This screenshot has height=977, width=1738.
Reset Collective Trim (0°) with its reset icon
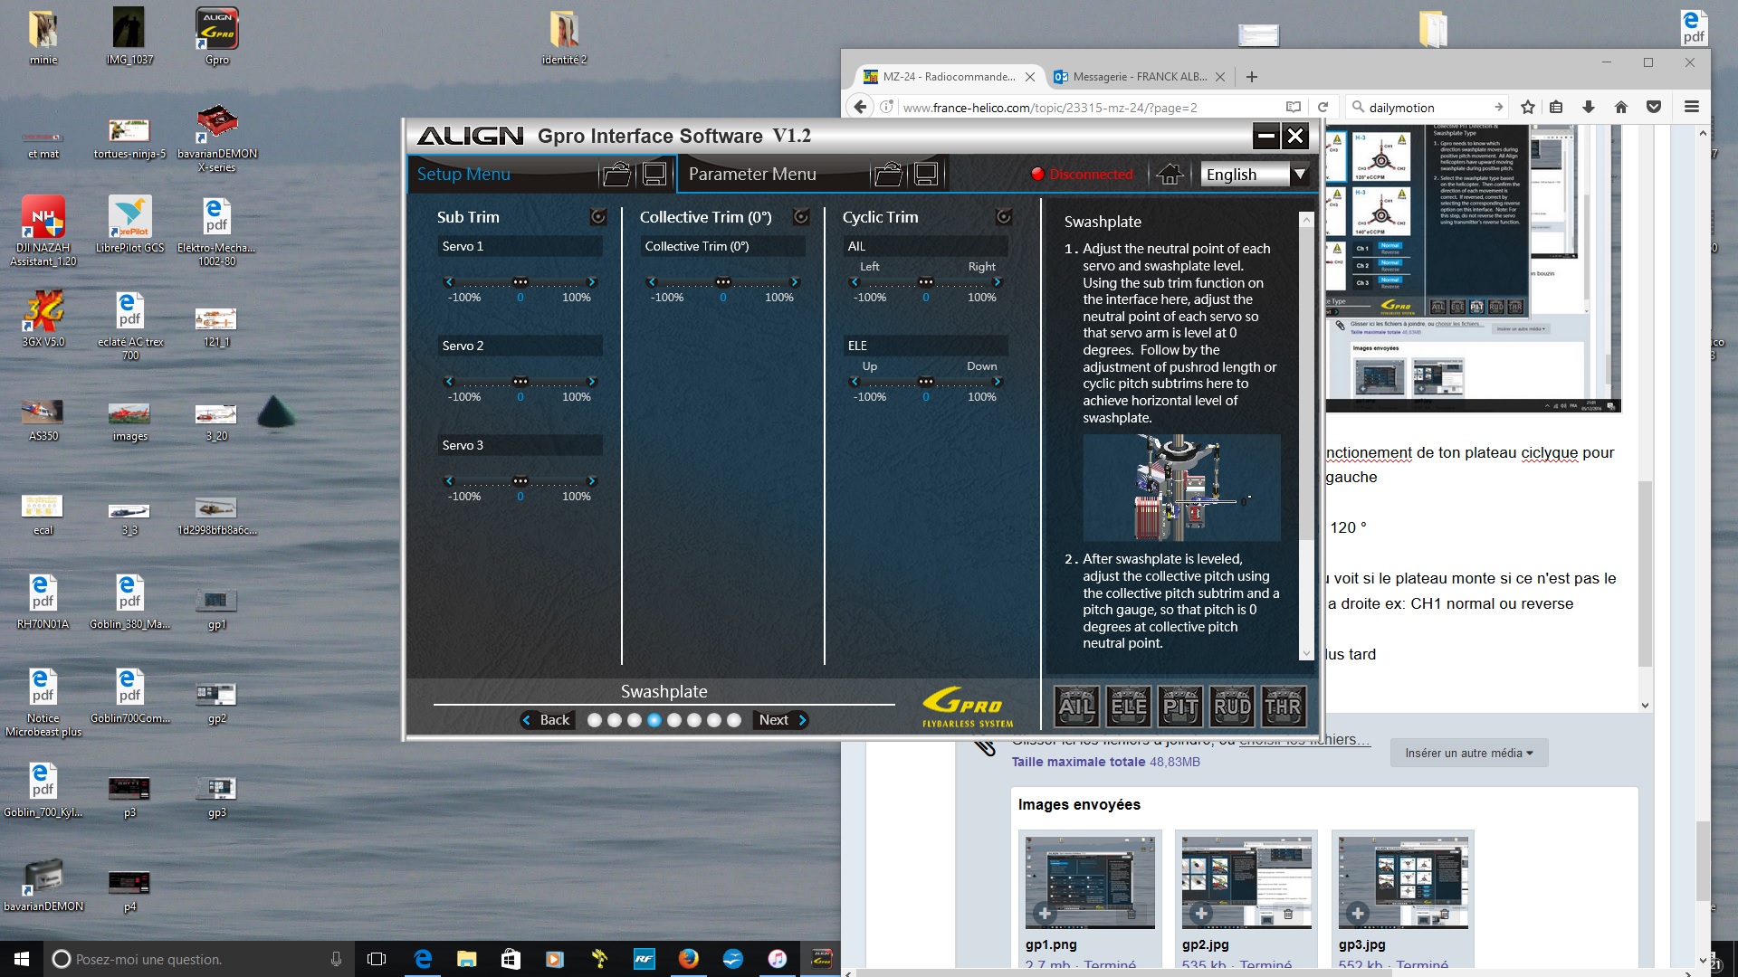point(801,216)
